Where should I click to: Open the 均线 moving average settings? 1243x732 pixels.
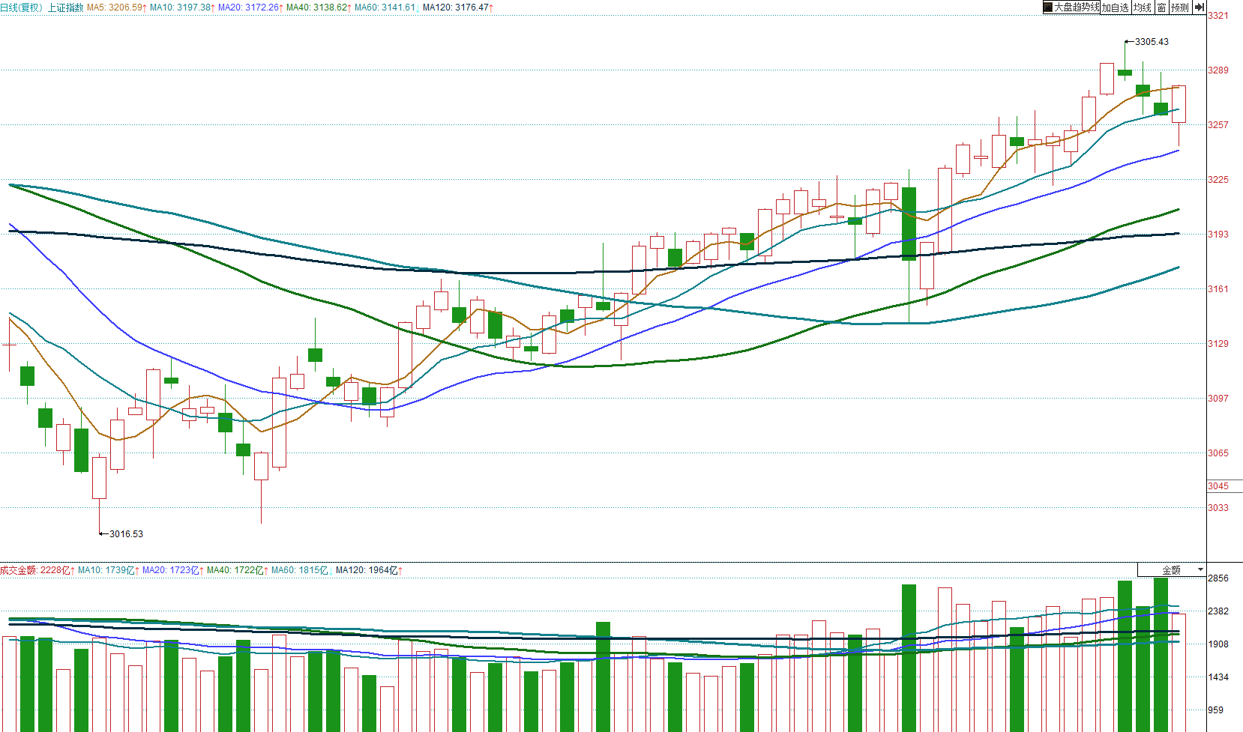pyautogui.click(x=1142, y=7)
